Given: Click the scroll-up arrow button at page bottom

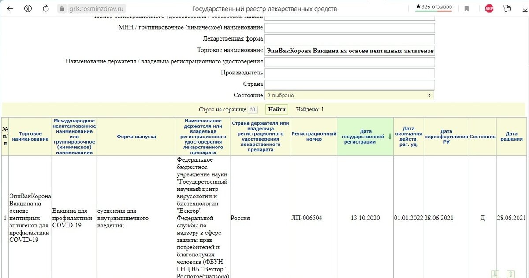Looking at the screenshot, I should click(x=510, y=274).
